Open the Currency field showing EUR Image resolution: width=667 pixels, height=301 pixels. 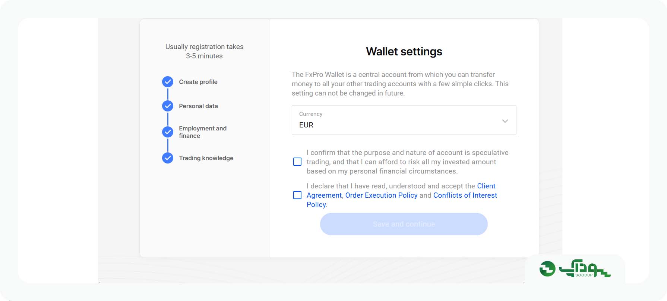[404, 120]
